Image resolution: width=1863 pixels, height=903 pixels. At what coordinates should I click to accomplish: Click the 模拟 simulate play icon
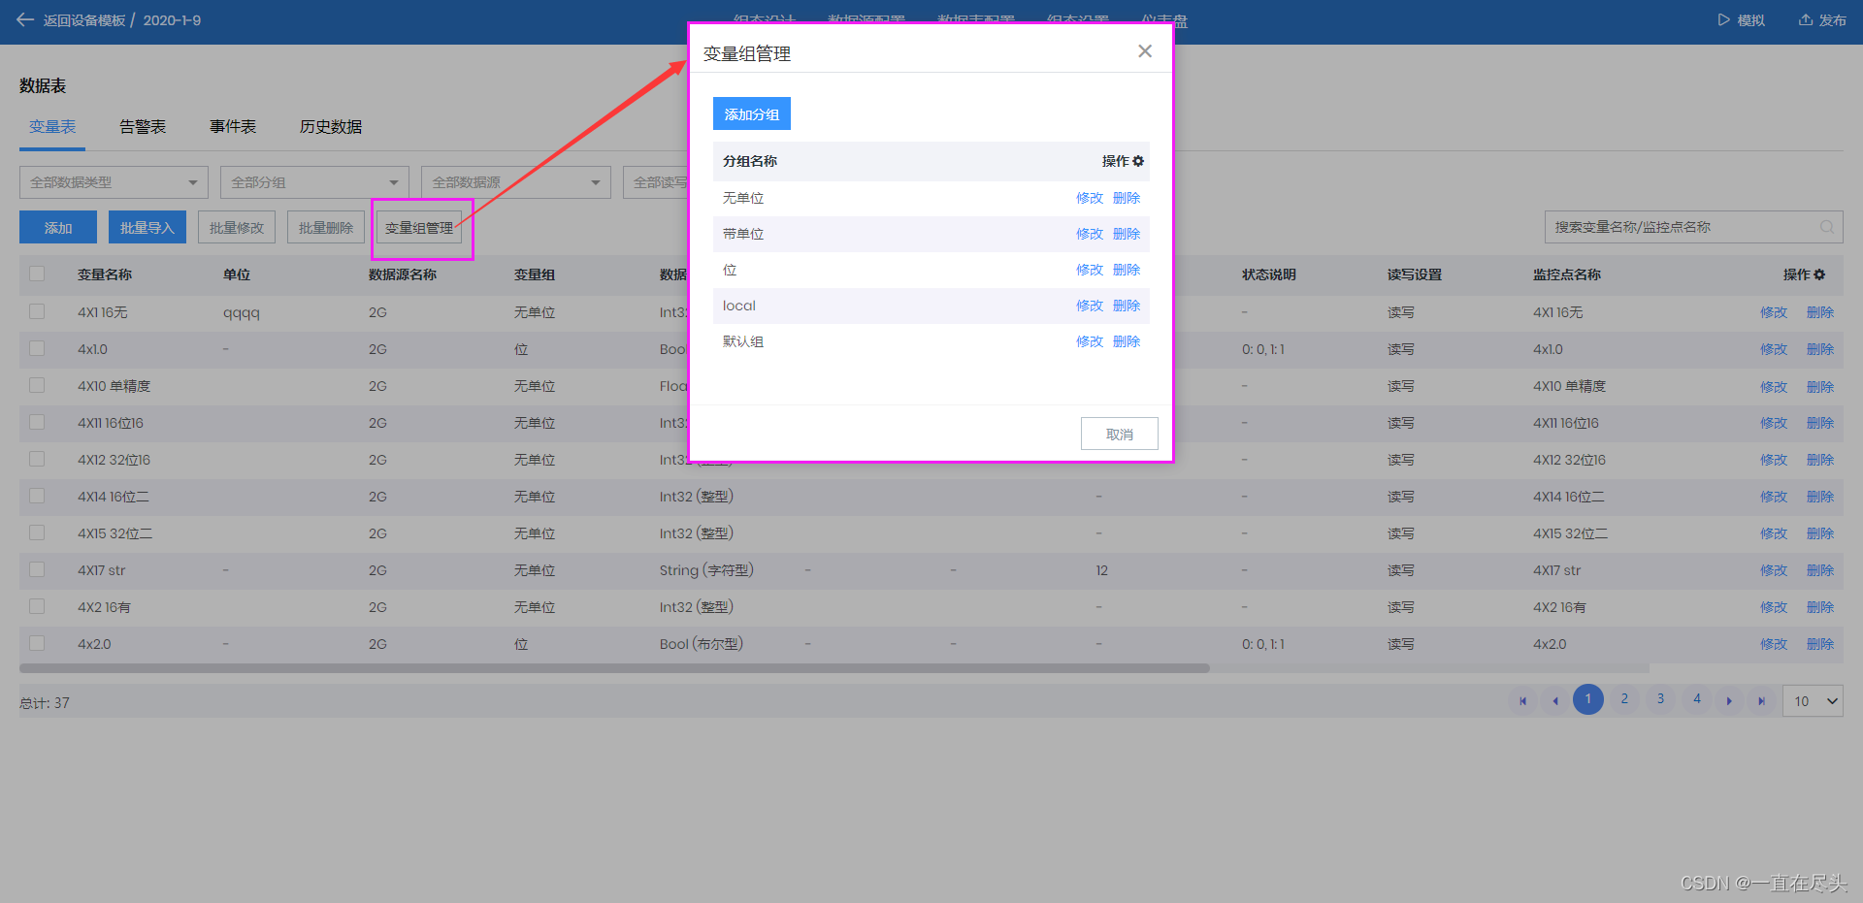click(1723, 19)
